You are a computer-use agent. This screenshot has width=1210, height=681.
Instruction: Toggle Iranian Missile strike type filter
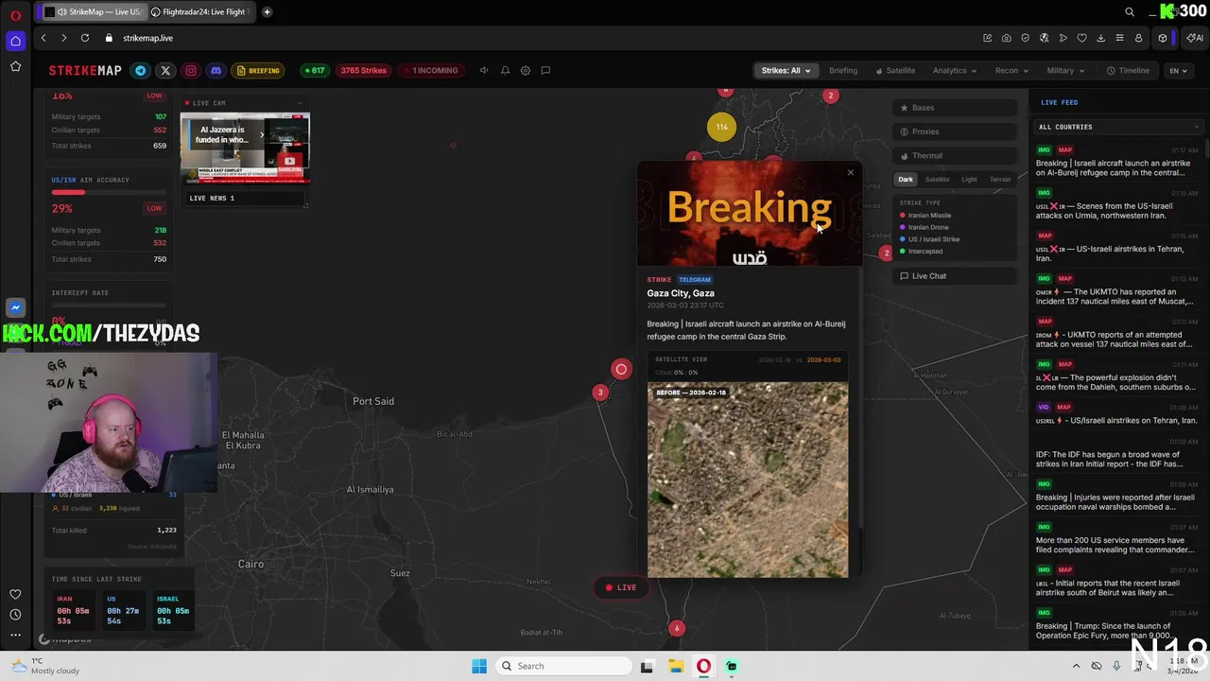coord(925,215)
